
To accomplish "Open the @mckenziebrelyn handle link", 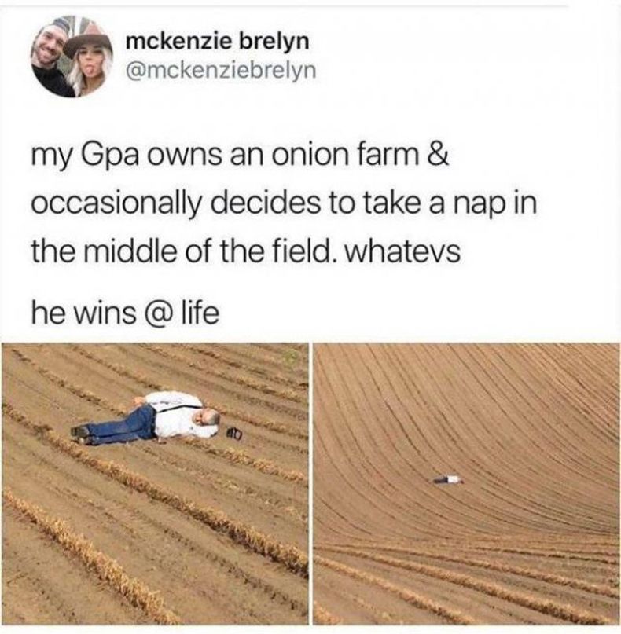I will (221, 71).
